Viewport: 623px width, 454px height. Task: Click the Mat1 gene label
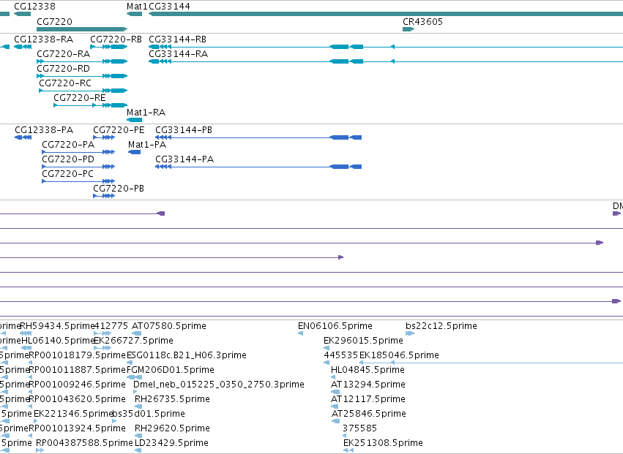[x=137, y=7]
